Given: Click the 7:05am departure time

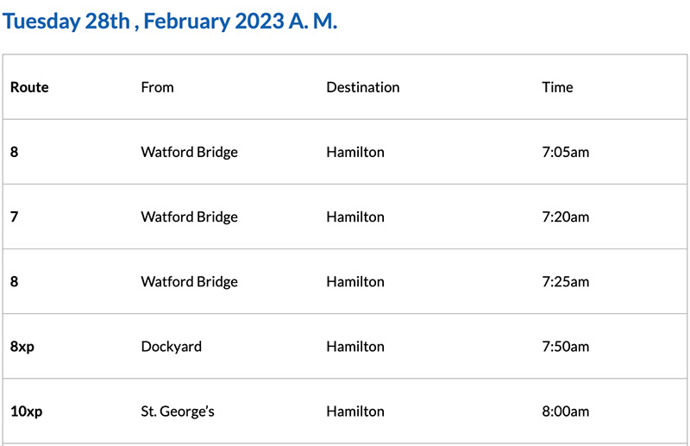Looking at the screenshot, I should [565, 152].
